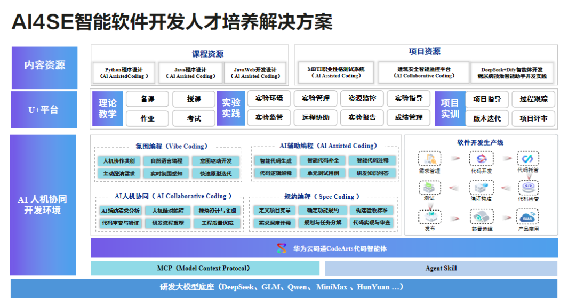Viewport: 576px width, 307px height.
Task: Click the 智能代码生成 tag
Action: coord(276,160)
